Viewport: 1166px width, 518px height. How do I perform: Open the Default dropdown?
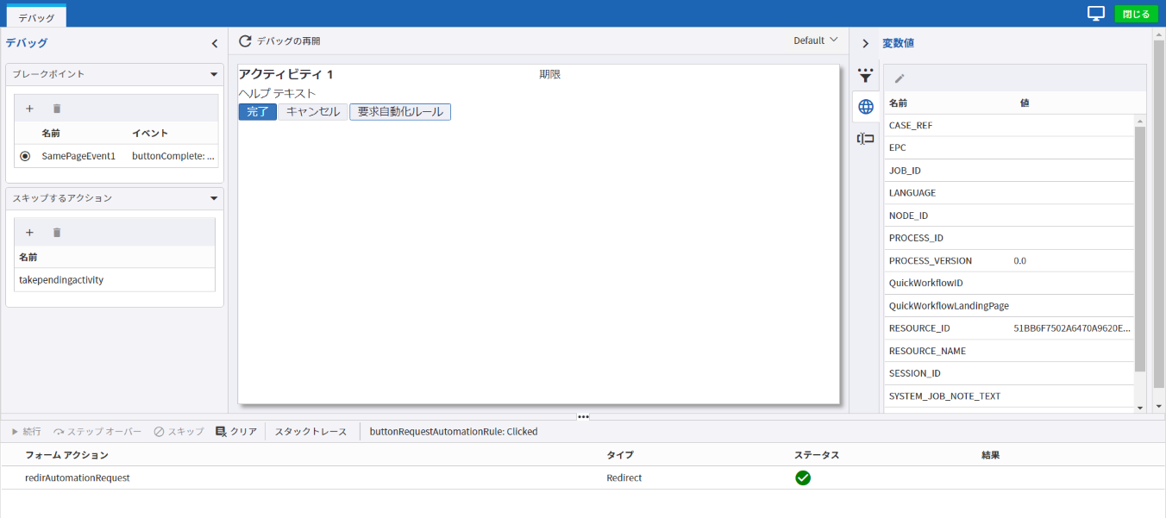point(815,41)
